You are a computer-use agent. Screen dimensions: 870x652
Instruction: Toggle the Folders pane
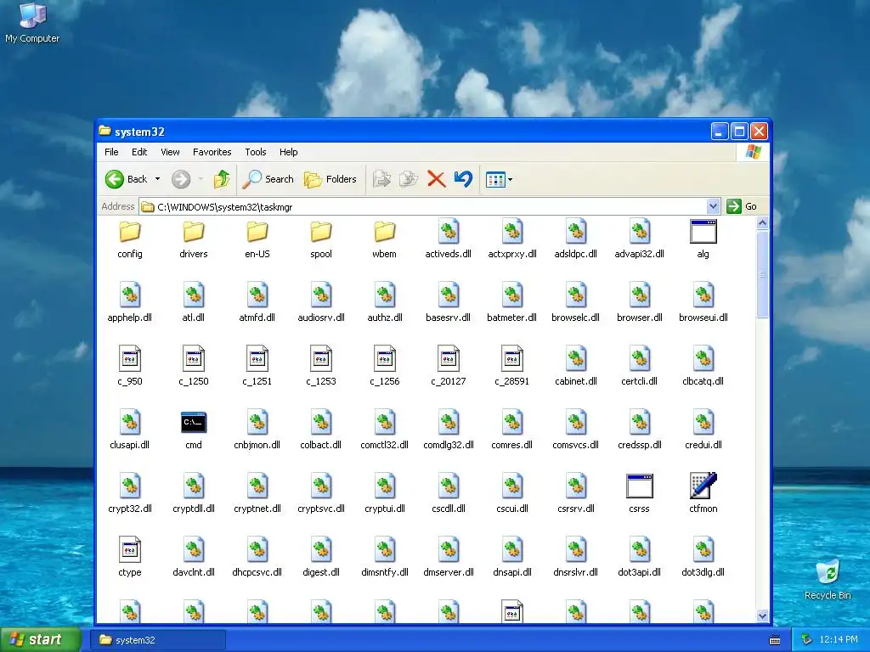coord(330,179)
